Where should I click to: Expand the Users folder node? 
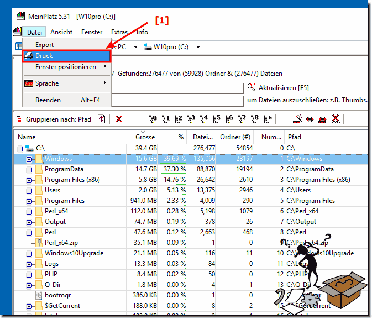pos(29,191)
